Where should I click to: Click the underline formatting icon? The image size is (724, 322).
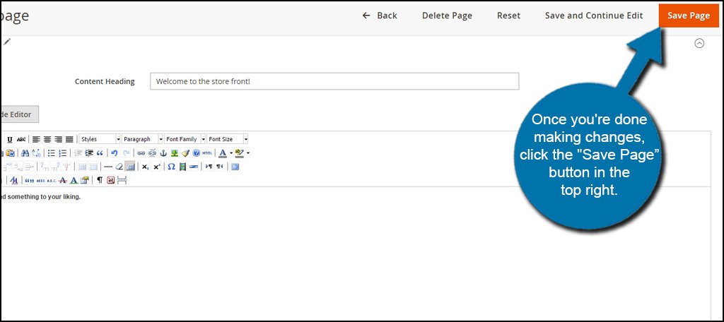tap(10, 139)
